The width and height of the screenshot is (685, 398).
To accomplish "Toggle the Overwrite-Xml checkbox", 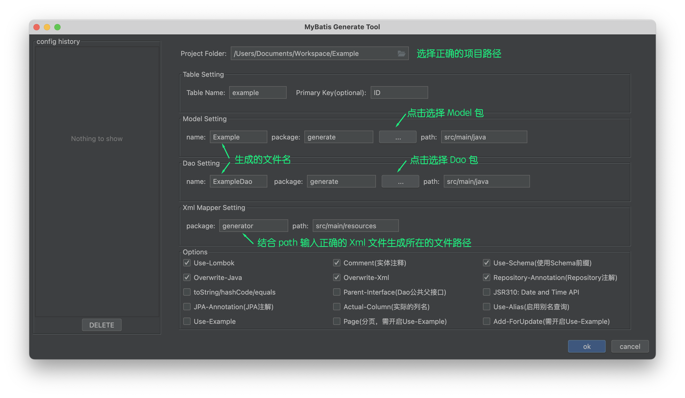I will point(336,277).
